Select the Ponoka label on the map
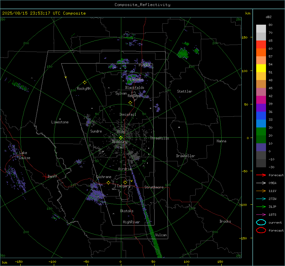 144,65
